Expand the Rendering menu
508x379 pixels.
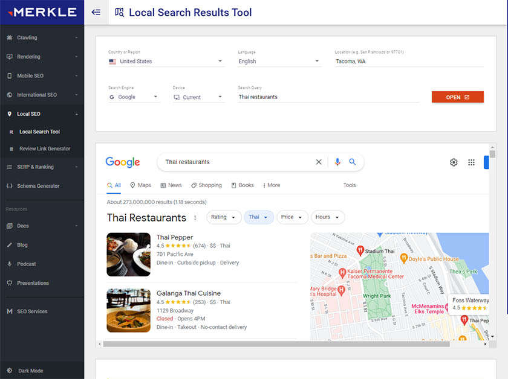(76, 57)
